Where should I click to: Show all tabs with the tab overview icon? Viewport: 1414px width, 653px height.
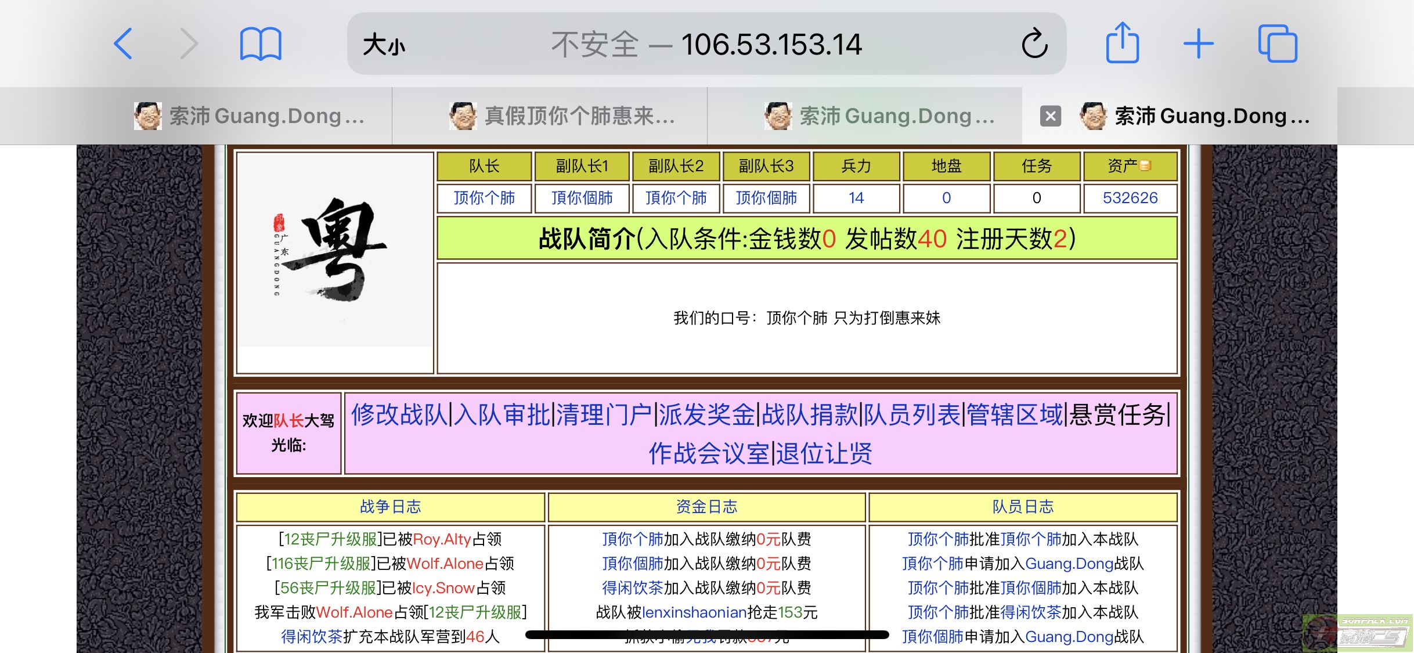tap(1277, 43)
